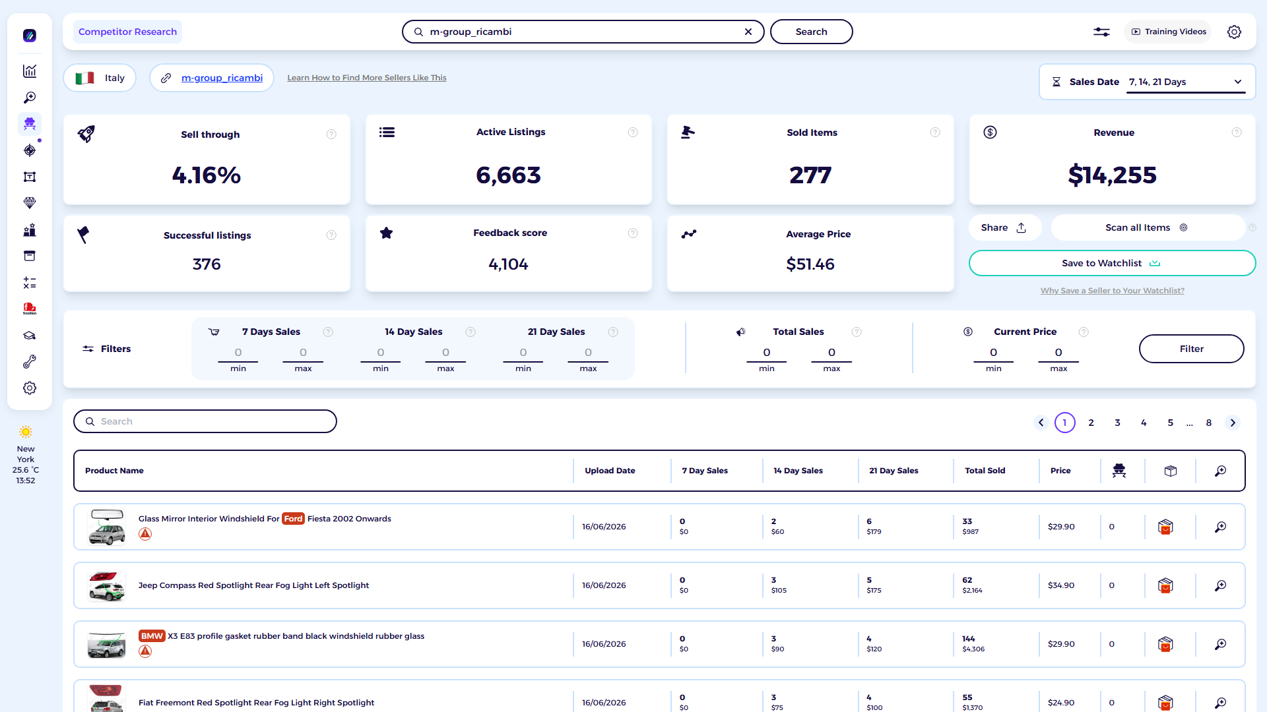Image resolution: width=1267 pixels, height=712 pixels.
Task: Click Save to Watchlist button
Action: (1112, 263)
